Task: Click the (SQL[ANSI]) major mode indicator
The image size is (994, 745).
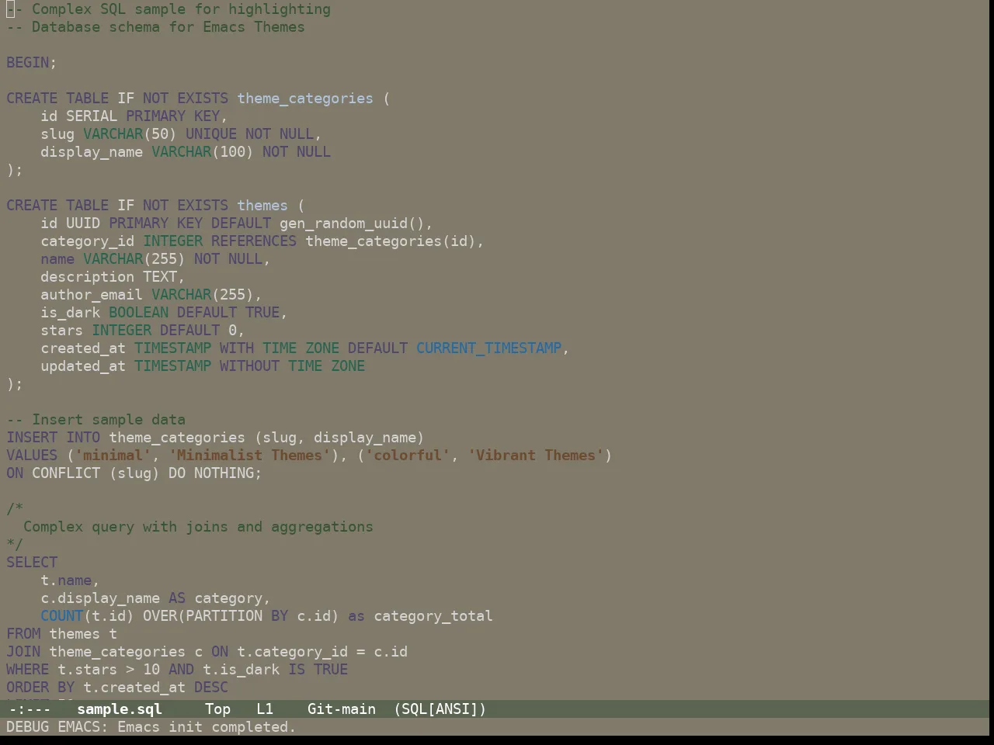Action: (x=440, y=709)
